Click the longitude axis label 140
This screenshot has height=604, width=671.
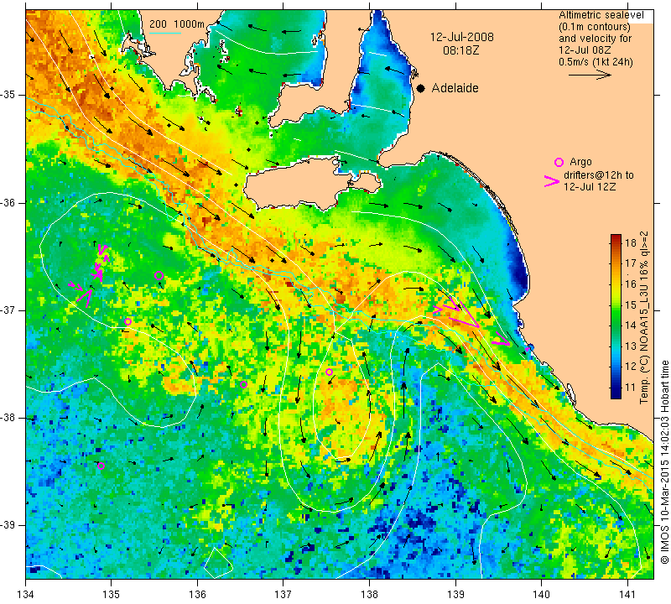coord(541,595)
